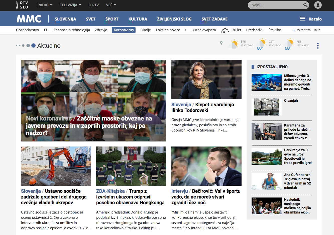334x235 pixels.
Task: Open the Klepet z varuhinjo article
Action: point(202,107)
